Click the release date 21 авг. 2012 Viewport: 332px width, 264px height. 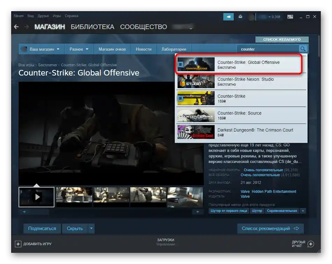point(251,183)
